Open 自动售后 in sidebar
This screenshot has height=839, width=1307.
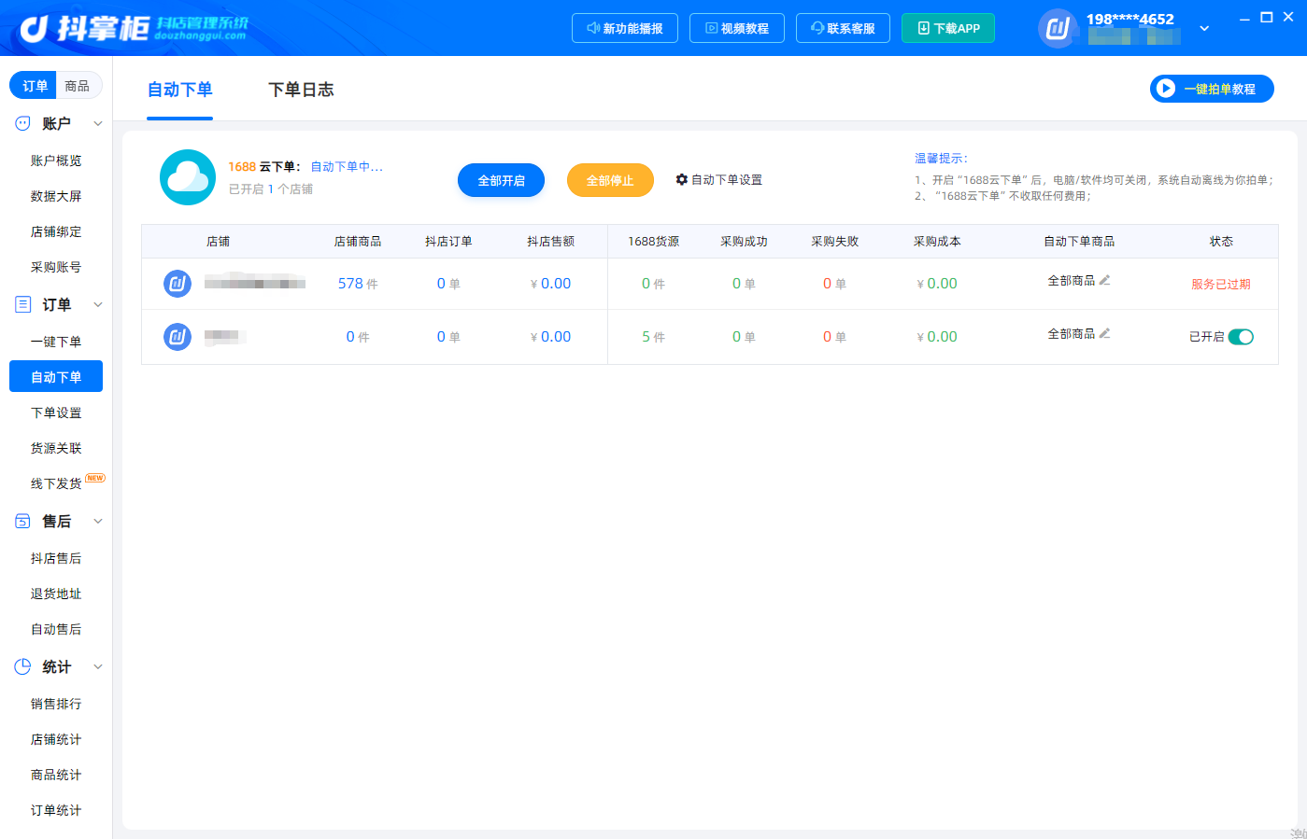tap(56, 629)
